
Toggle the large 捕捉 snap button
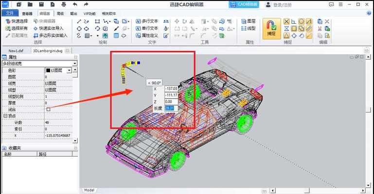pyautogui.click(x=272, y=29)
